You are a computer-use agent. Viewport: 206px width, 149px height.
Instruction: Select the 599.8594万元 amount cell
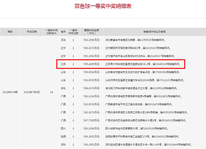[91, 72]
